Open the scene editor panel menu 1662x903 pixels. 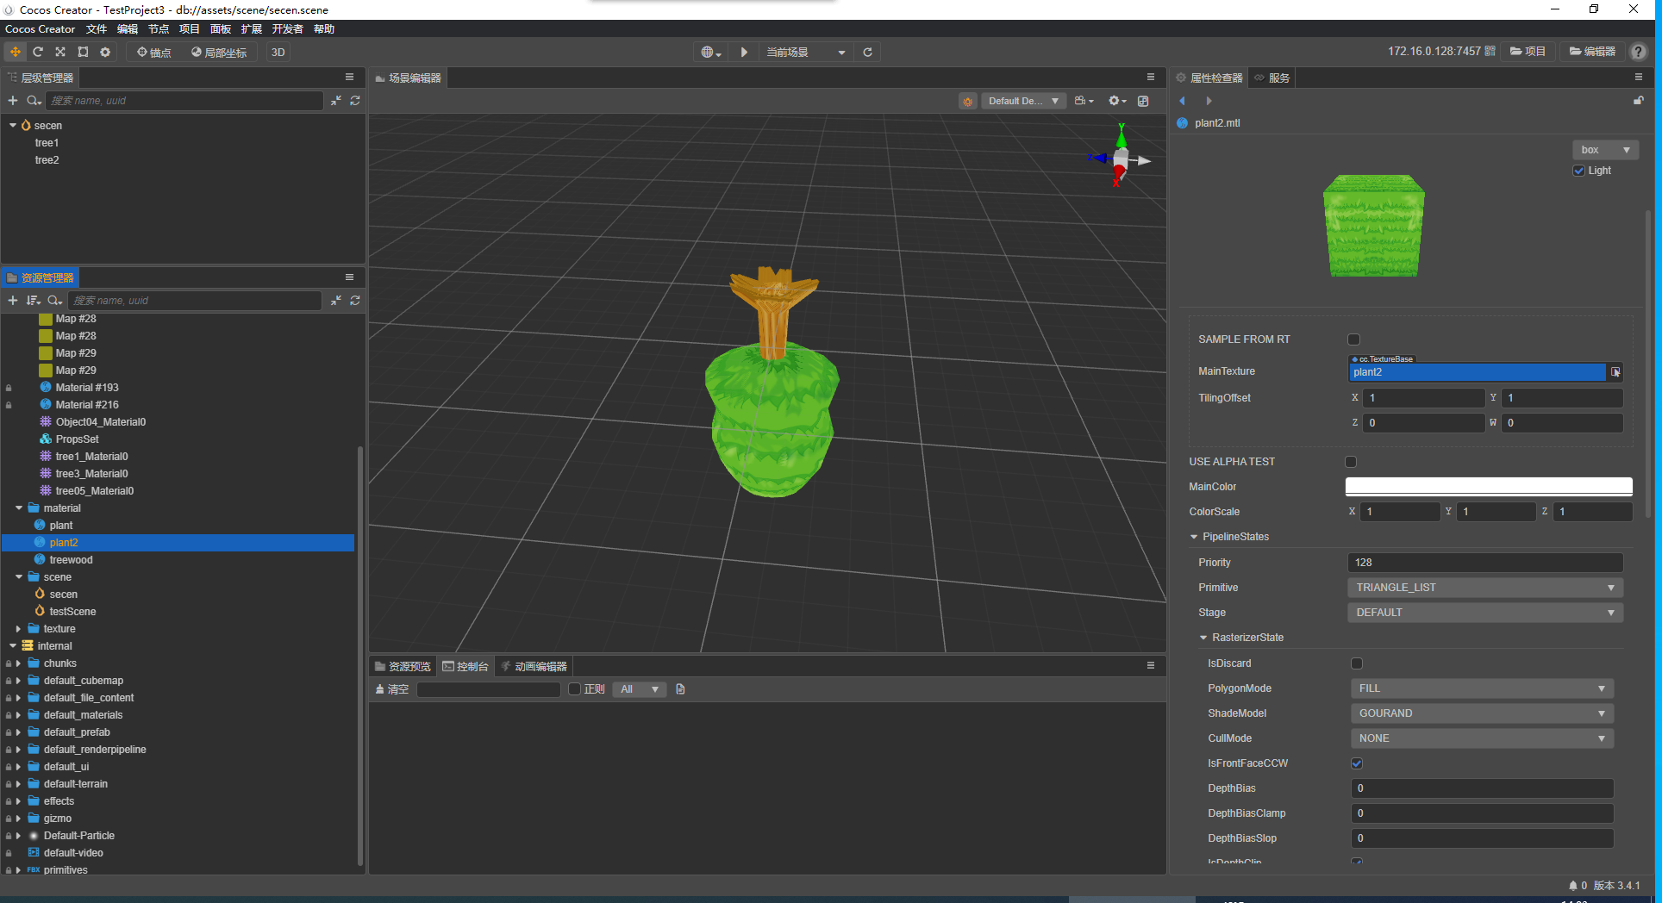[1150, 78]
